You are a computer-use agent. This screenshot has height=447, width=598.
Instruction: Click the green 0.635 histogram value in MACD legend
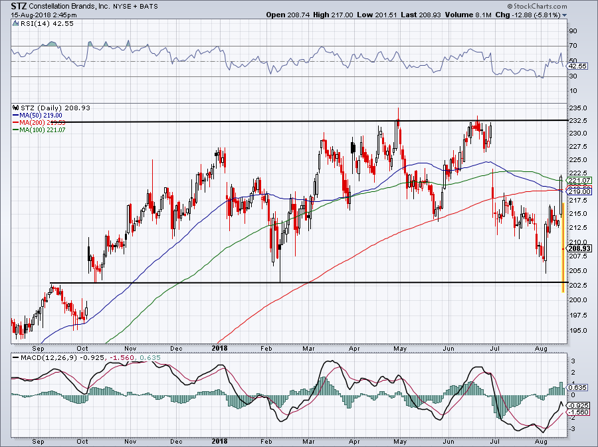150,357
